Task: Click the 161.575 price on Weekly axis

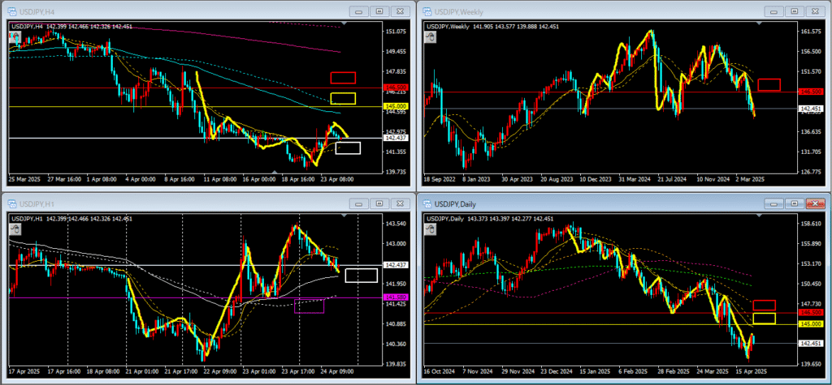Action: pos(811,32)
